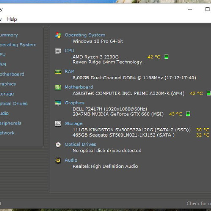Select Motherboard in the sidebar

pos(12,74)
